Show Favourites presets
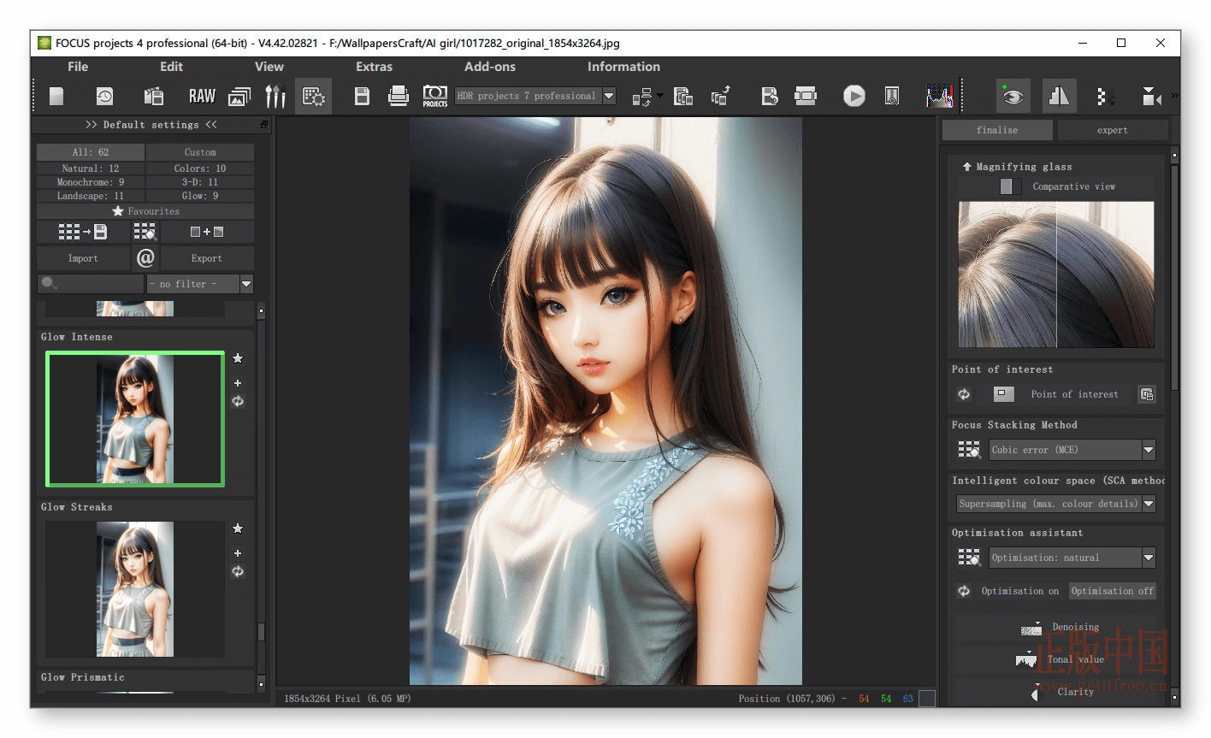The height and width of the screenshot is (738, 1211). (x=145, y=211)
